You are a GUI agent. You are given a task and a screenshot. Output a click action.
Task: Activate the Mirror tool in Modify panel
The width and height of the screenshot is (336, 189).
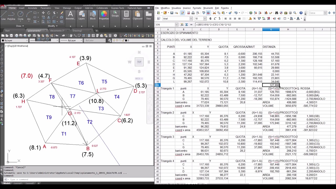pos(49,17)
